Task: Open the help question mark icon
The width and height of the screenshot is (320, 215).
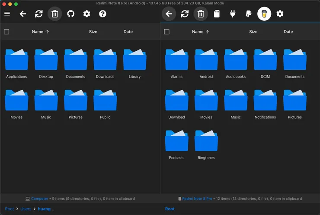Action: point(102,14)
